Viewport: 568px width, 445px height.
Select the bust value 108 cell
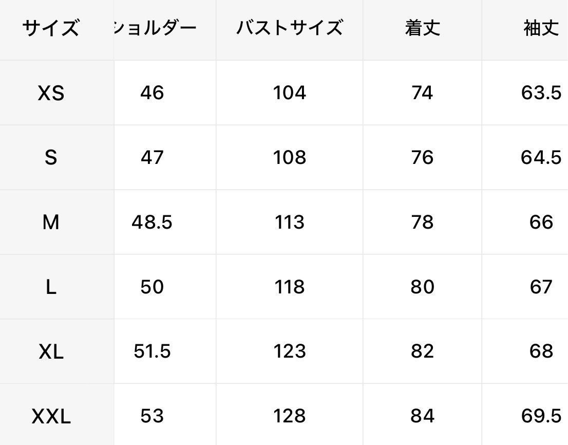[x=290, y=158]
